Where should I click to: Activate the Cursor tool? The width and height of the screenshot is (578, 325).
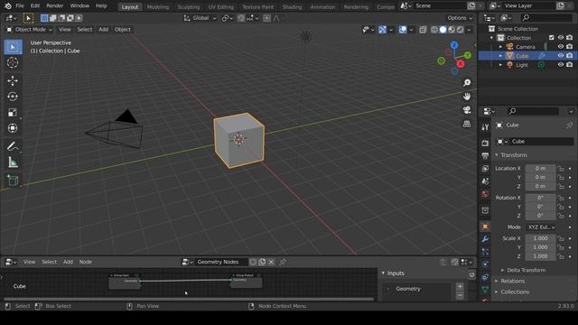[13, 62]
